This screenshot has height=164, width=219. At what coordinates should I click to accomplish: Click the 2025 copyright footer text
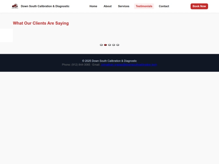click(109, 61)
